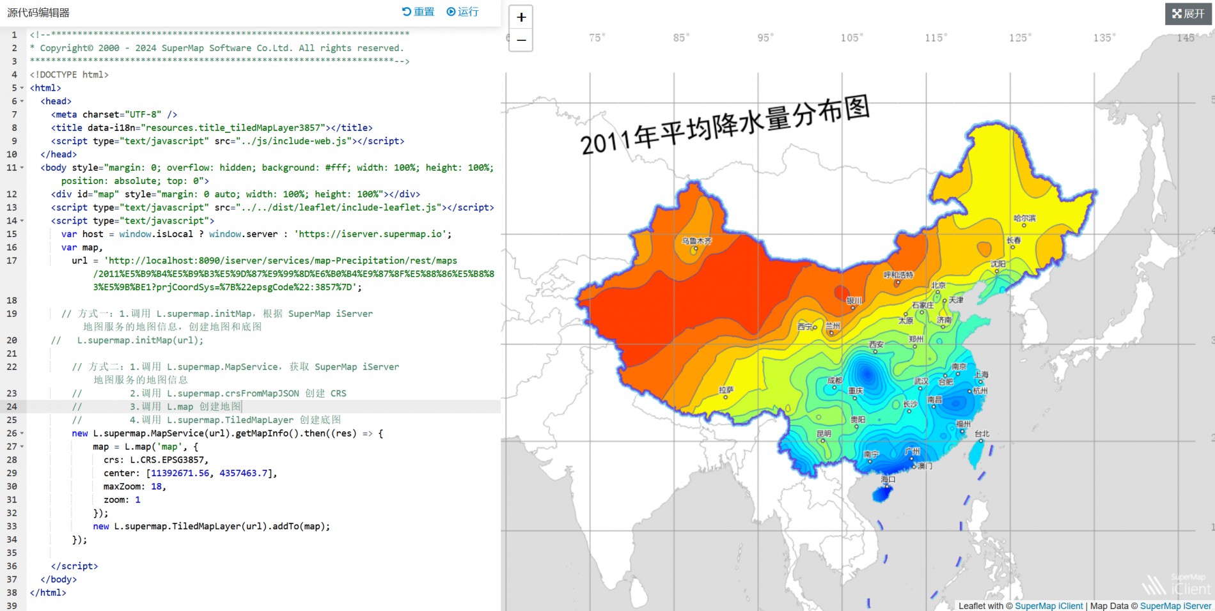Collapse the head tag fold on line 6
The width and height of the screenshot is (1215, 611).
point(22,102)
